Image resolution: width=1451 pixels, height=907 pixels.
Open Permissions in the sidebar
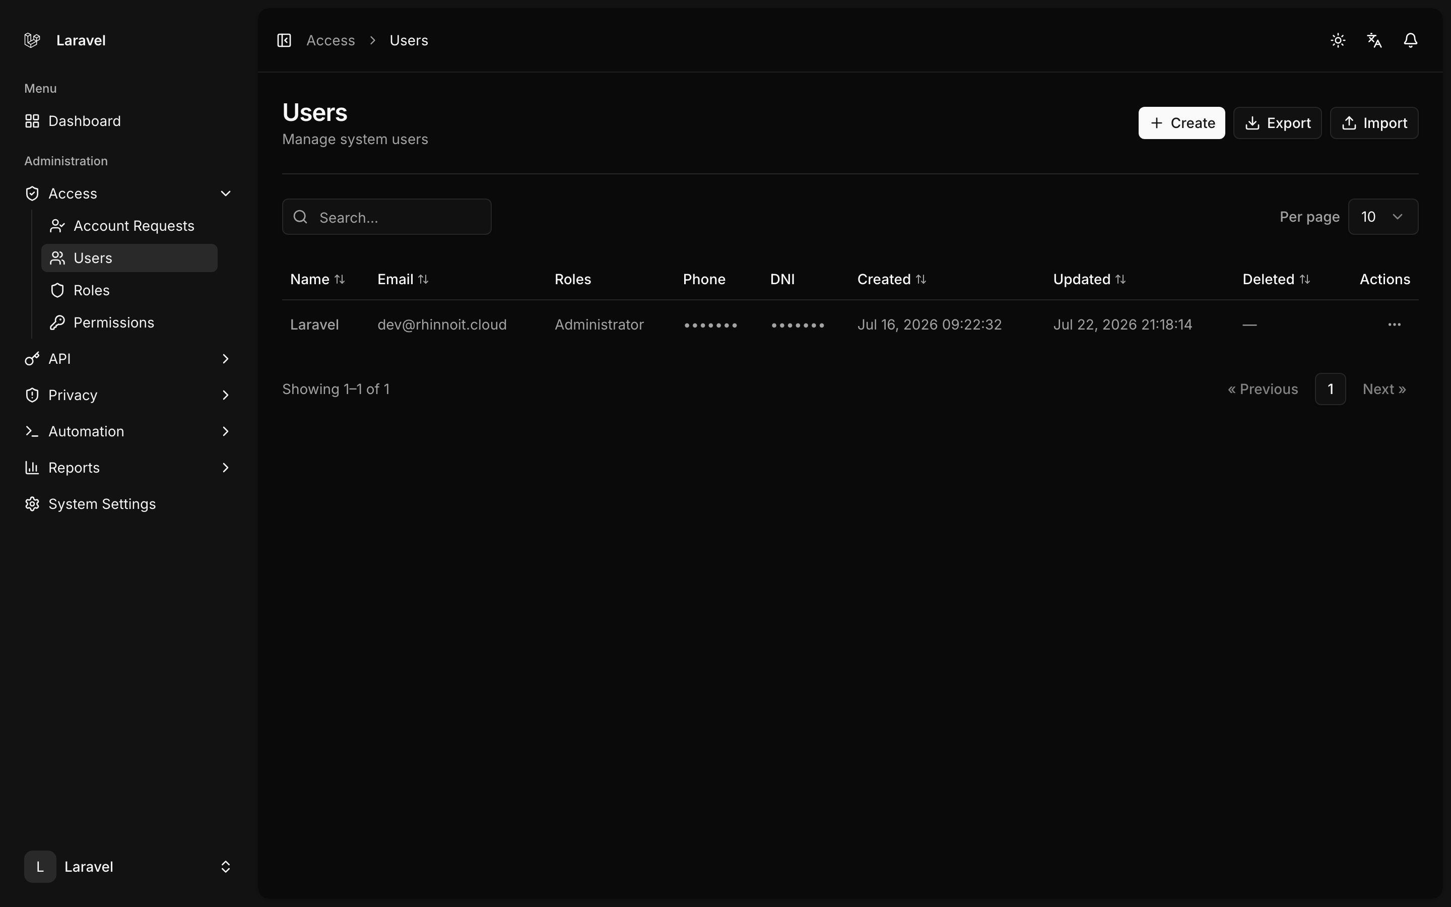[129, 322]
